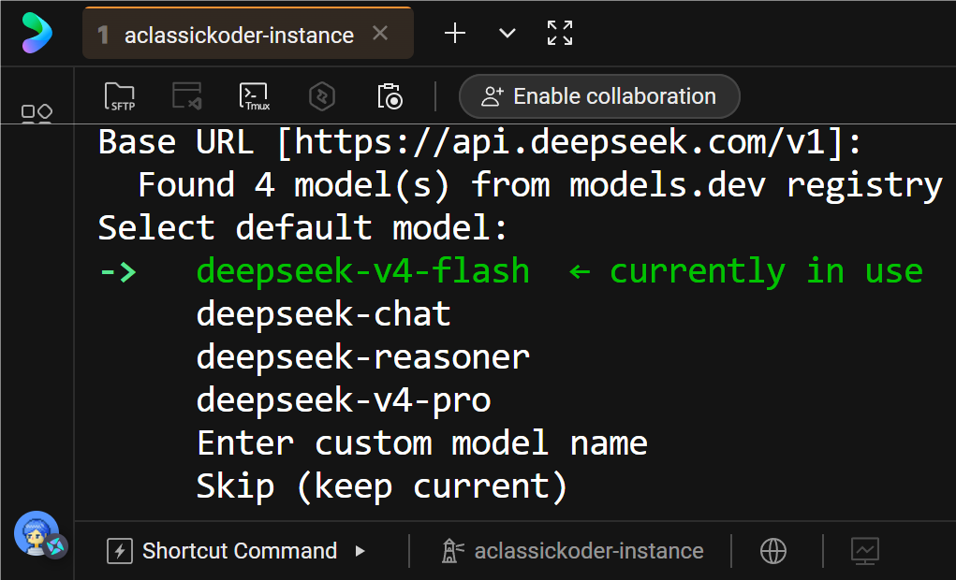Viewport: 956px width, 580px height.
Task: Click aclassickoder-instance in the status bar
Action: 589,551
